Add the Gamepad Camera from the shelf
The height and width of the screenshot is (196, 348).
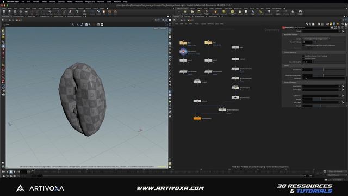300,12
